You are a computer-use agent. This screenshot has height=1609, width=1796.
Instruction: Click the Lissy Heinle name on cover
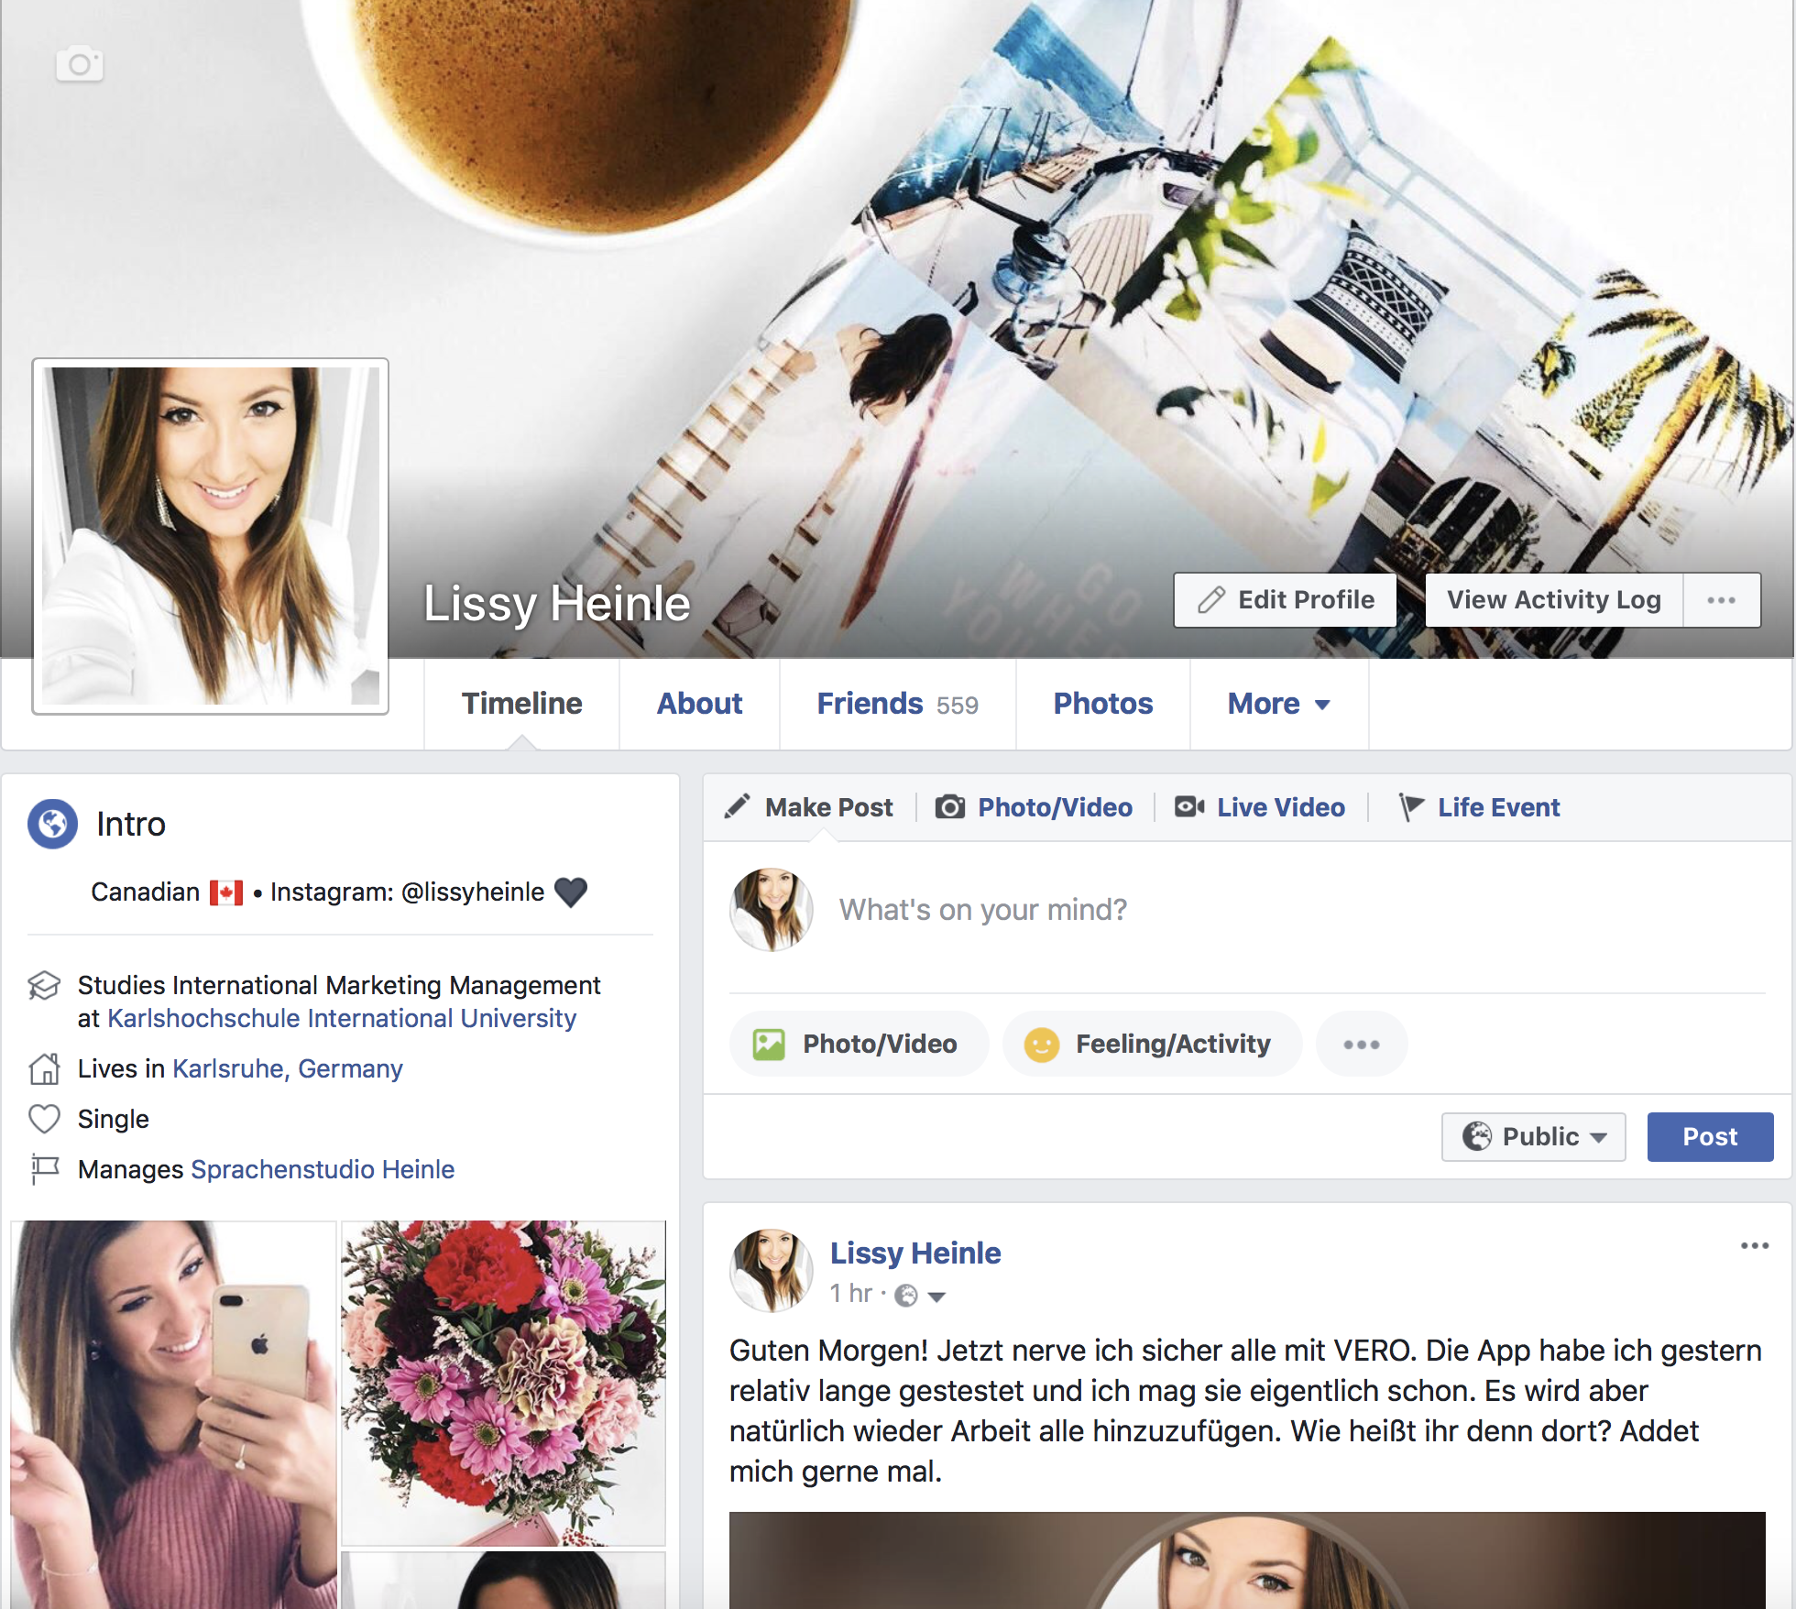[x=557, y=604]
